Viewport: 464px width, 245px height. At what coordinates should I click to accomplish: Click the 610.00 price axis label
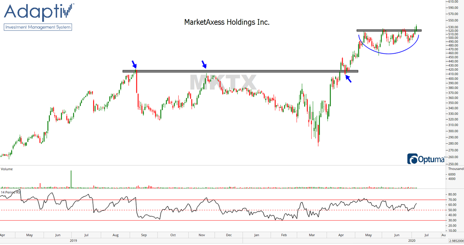453,2
